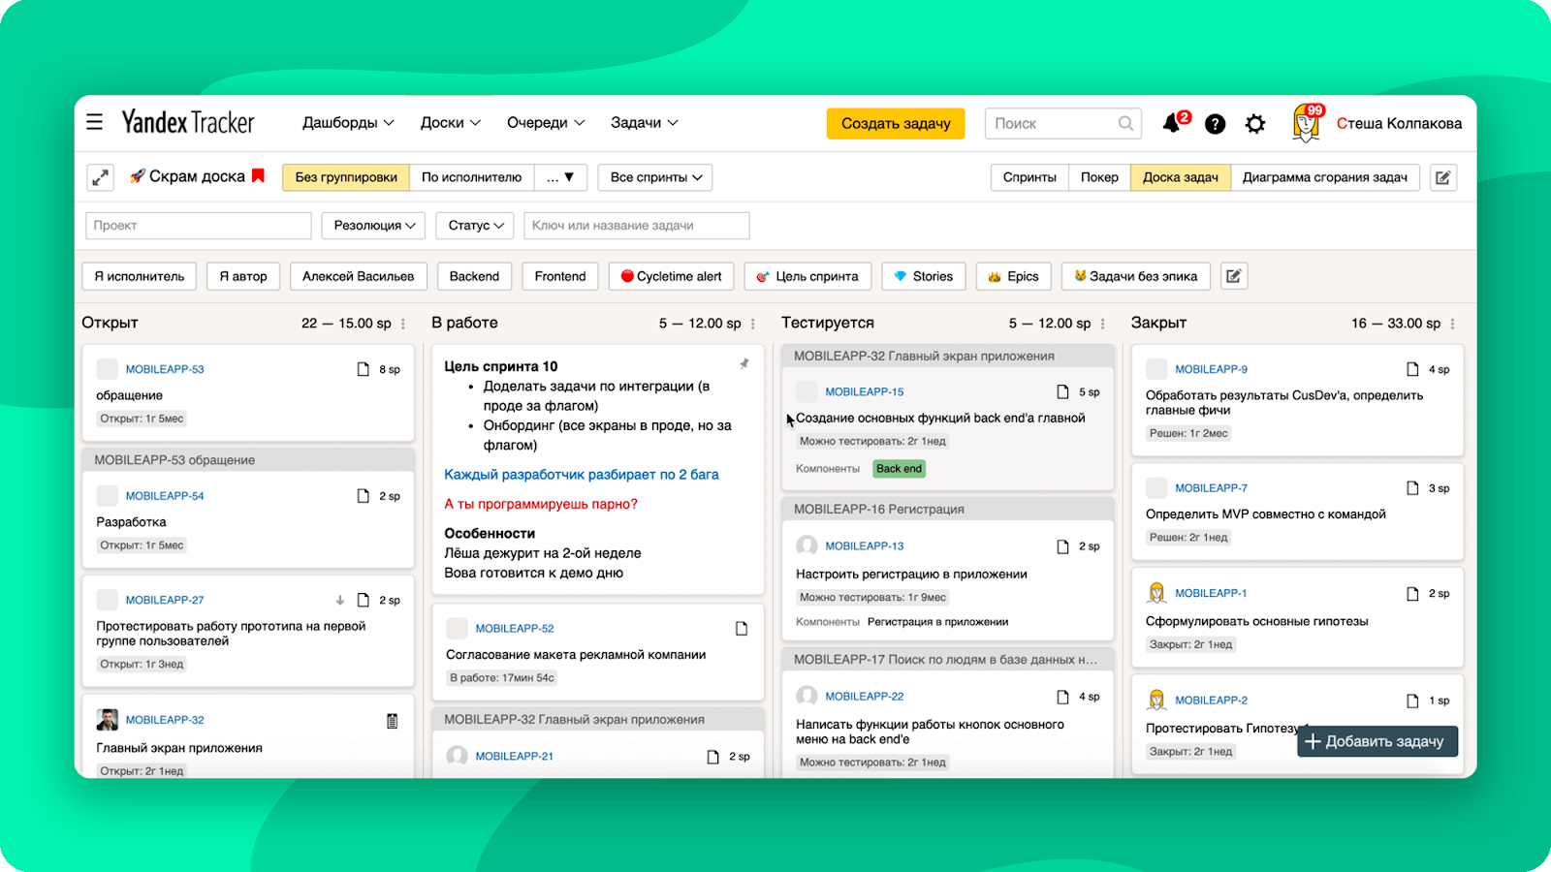Screen dimensions: 1551x872
Task: Click the Yandex Tracker logo
Action: click(187, 122)
